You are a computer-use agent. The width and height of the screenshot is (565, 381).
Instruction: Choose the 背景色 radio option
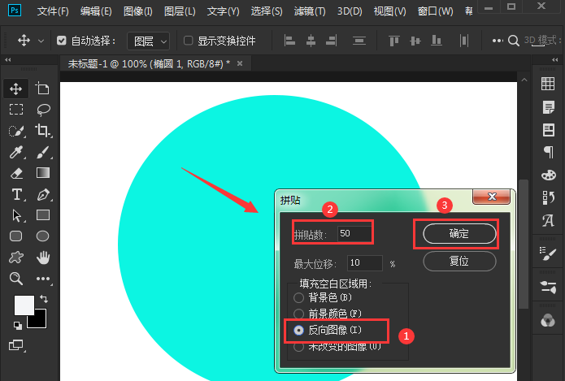(298, 298)
